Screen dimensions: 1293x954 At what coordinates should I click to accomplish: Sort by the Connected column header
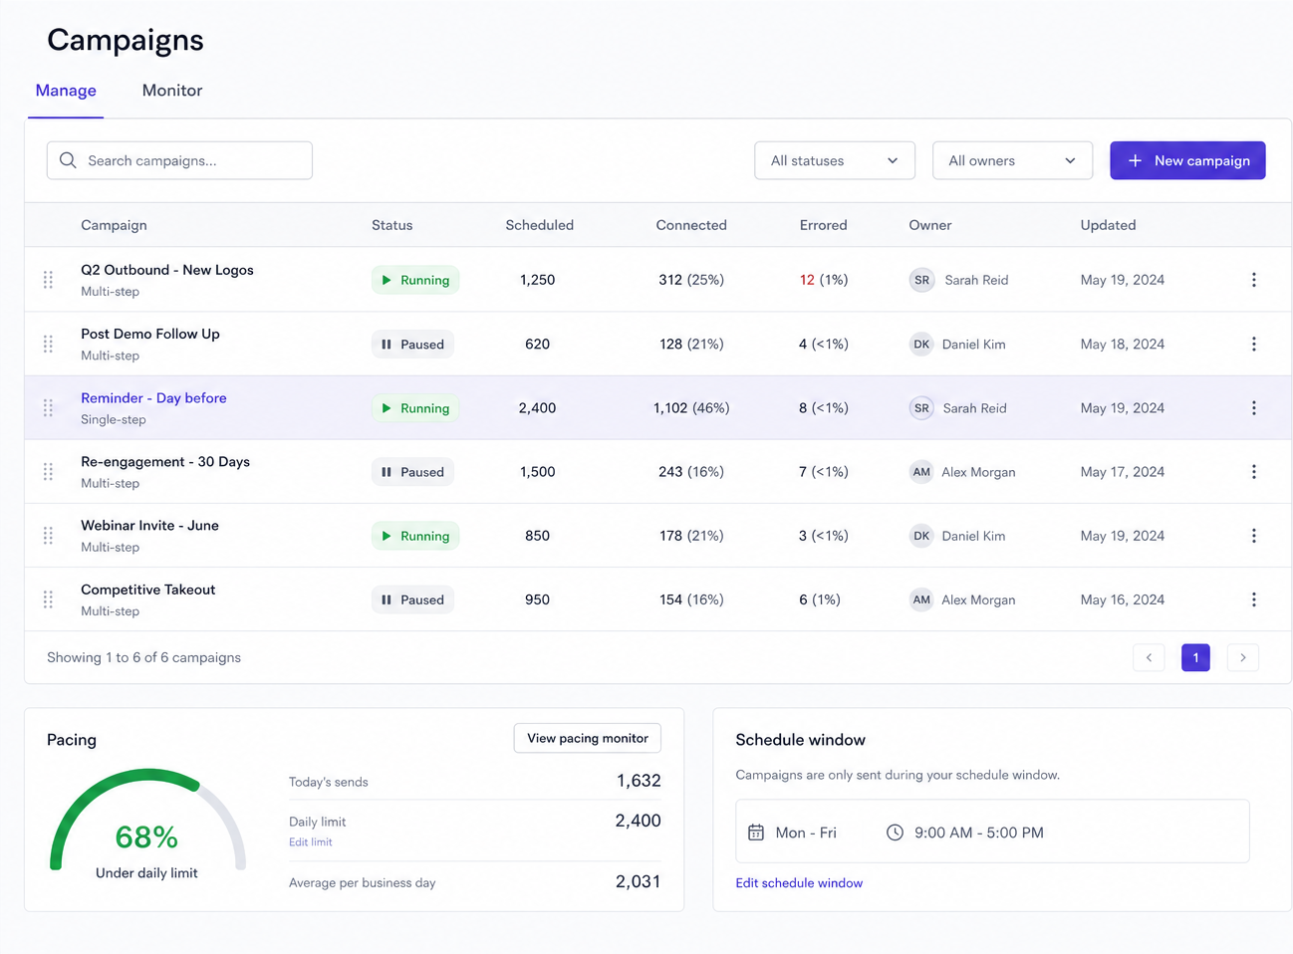pos(691,225)
